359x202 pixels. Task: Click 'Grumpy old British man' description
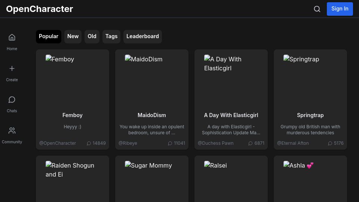[x=310, y=130]
